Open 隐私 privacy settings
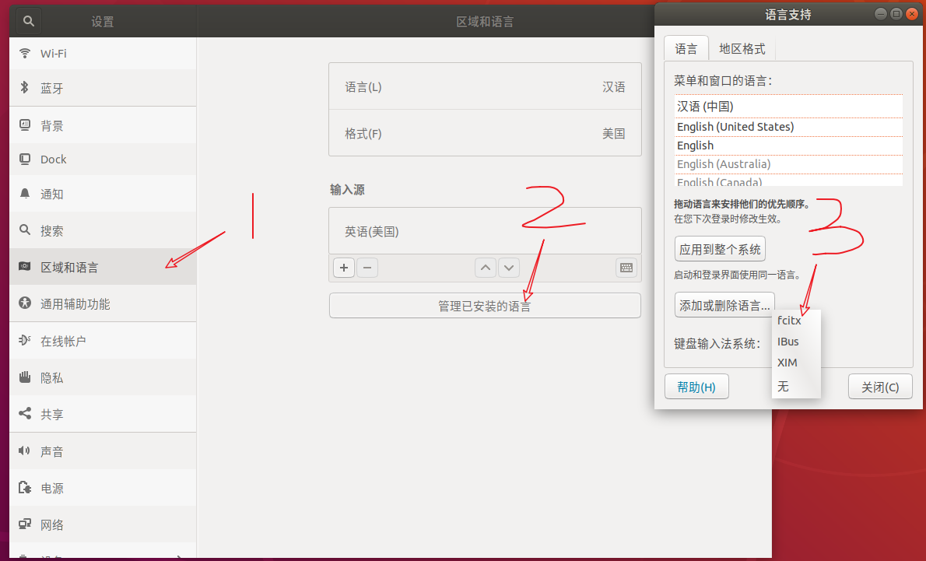 (x=103, y=377)
